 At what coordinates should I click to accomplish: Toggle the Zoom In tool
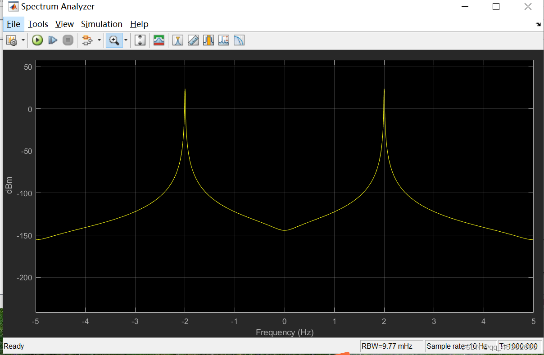tap(114, 40)
